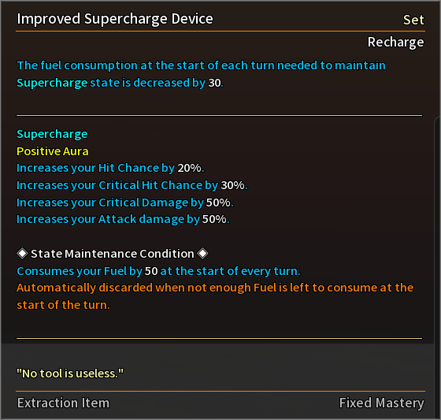Click the fuel consumption description text
The height and width of the screenshot is (420, 441).
(x=201, y=74)
